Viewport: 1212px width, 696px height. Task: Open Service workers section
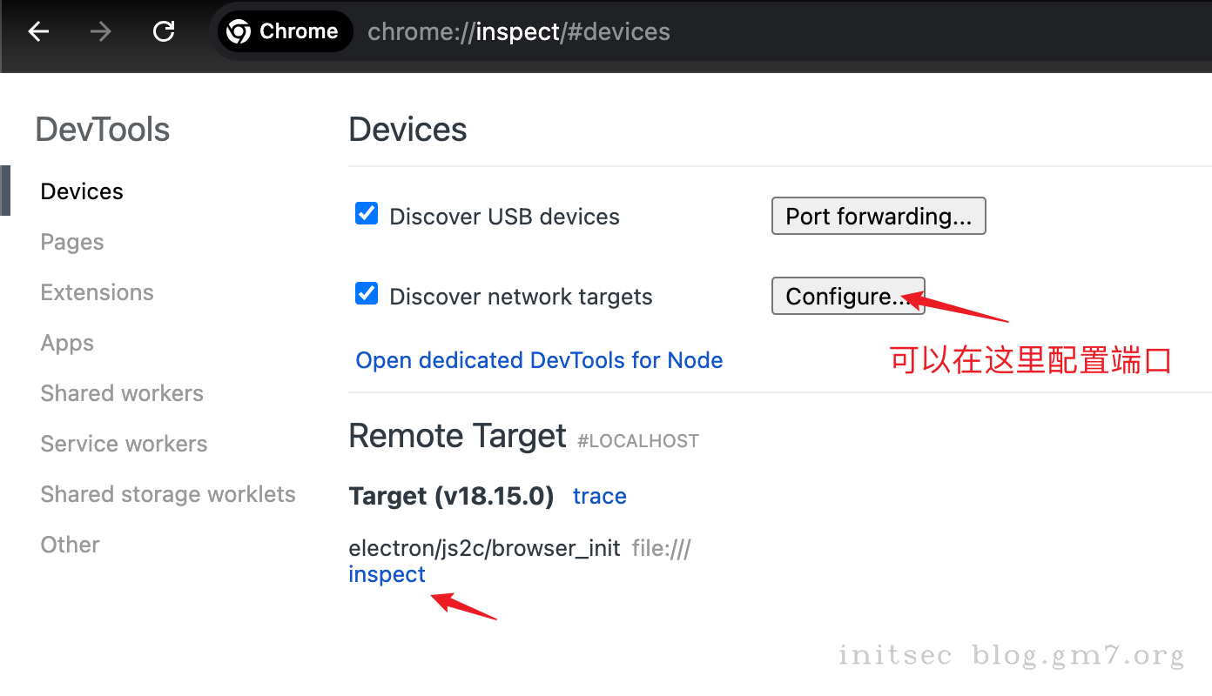point(124,444)
